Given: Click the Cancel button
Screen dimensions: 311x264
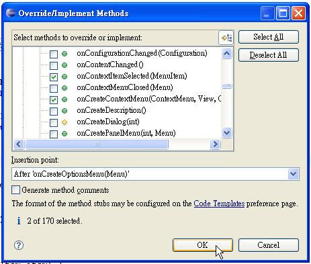Looking at the screenshot, I should (x=269, y=245).
